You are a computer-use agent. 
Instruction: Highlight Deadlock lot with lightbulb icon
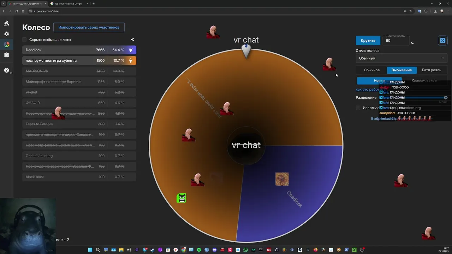131,50
